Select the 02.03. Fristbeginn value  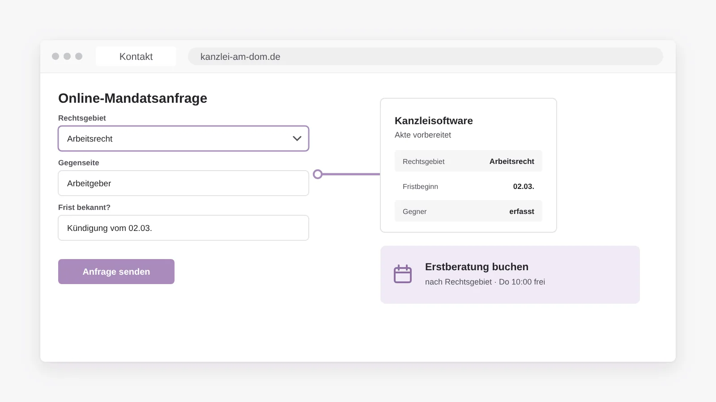click(x=524, y=187)
